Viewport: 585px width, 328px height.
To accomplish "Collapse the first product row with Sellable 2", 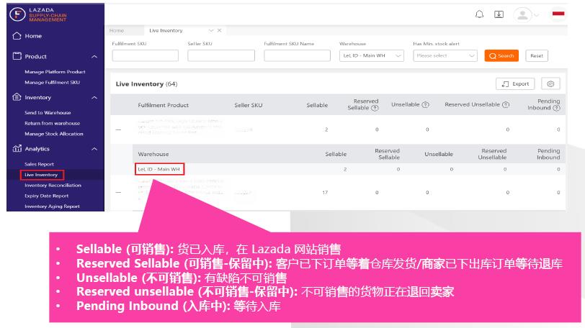I will [x=118, y=129].
